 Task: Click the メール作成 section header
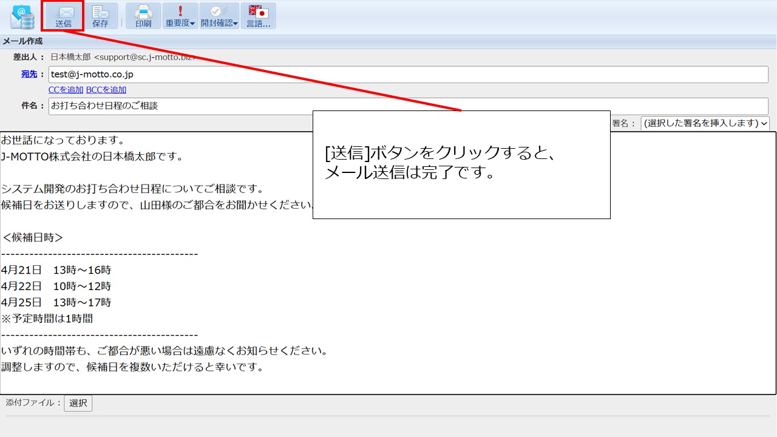(23, 41)
